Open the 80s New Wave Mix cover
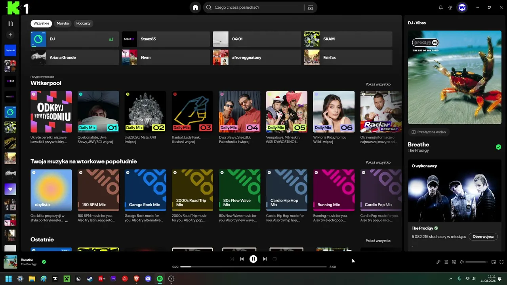Image resolution: width=507 pixels, height=285 pixels. point(240,190)
